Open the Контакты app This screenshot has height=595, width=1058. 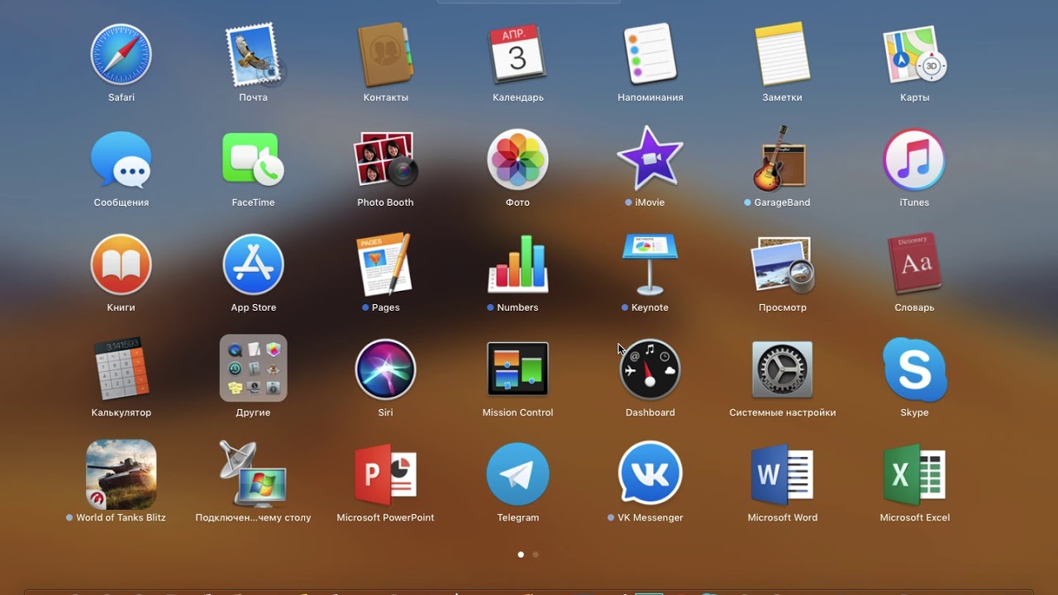(386, 55)
